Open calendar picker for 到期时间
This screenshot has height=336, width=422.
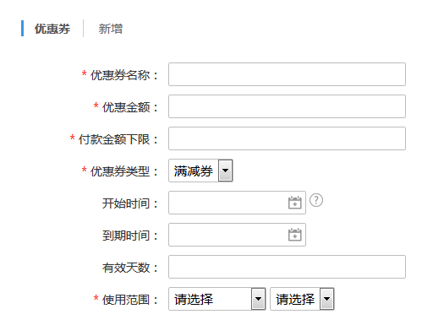tap(294, 235)
